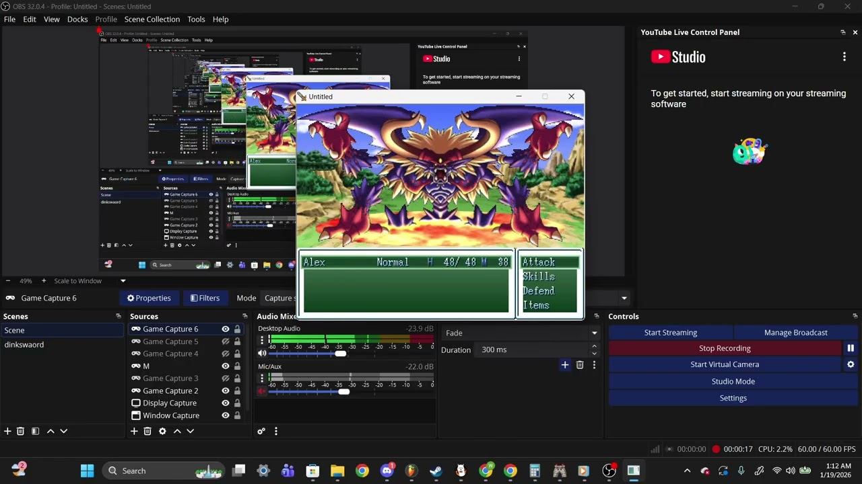Open the Tools menu
862x484 pixels.
[196, 19]
